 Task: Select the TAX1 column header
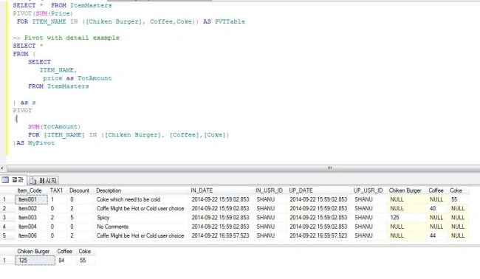[x=56, y=190]
